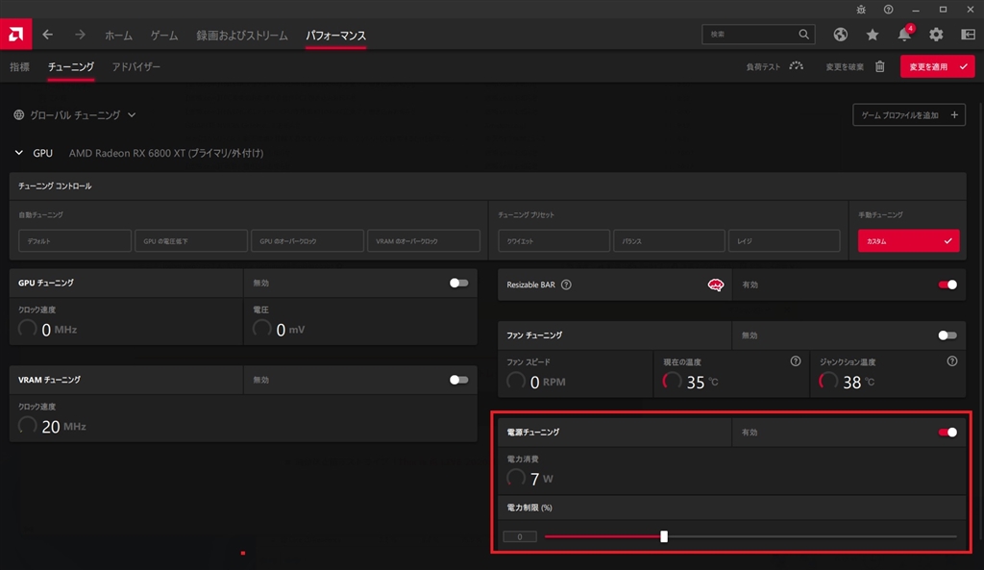Go forward with the right arrow

click(80, 35)
